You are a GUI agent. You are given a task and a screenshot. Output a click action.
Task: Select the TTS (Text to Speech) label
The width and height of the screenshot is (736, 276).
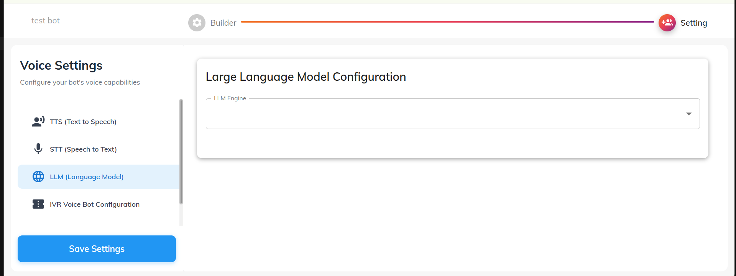83,122
